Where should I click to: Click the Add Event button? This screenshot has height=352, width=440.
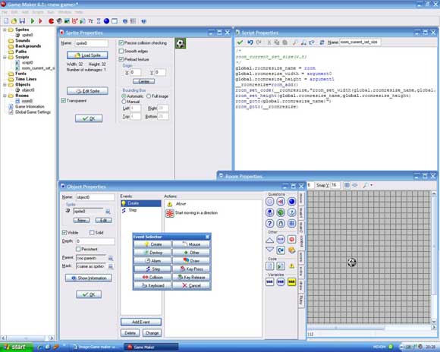(141, 322)
